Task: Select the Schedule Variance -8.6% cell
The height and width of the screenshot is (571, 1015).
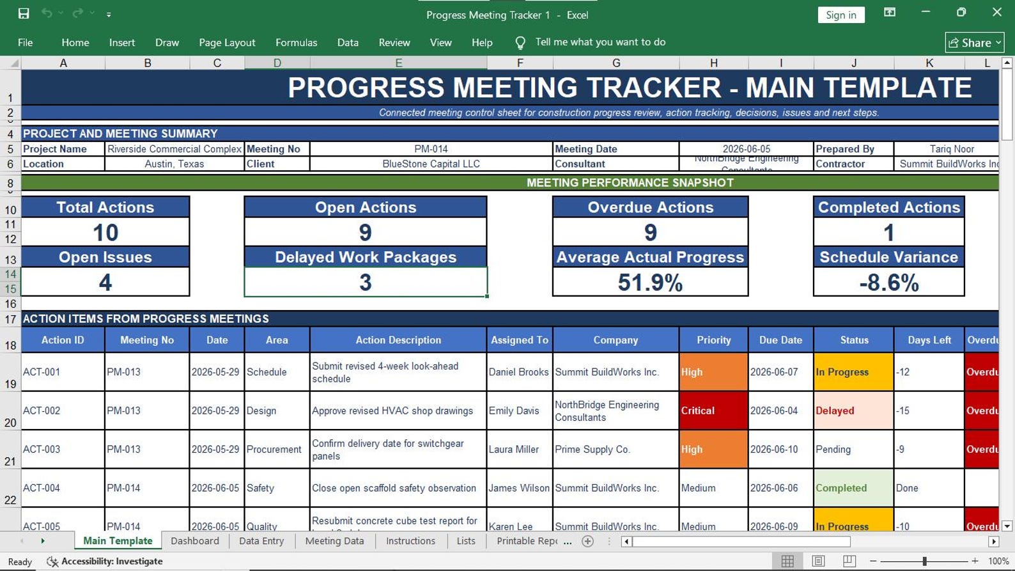Action: [x=888, y=282]
